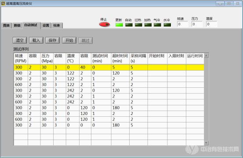Click the table scrollbar down arrow

[206, 143]
